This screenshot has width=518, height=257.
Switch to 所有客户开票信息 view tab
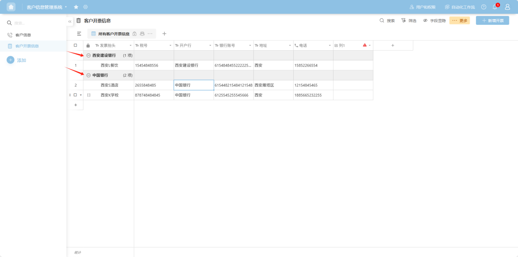(113, 34)
